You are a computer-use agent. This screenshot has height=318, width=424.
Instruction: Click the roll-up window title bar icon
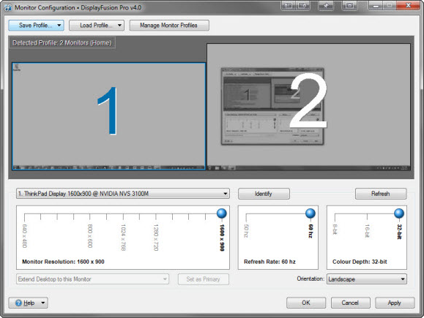click(349, 5)
